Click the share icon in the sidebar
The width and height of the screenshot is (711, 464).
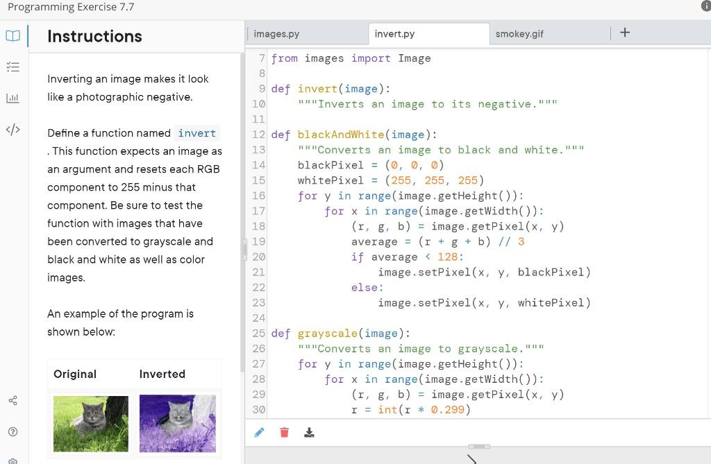(12, 400)
